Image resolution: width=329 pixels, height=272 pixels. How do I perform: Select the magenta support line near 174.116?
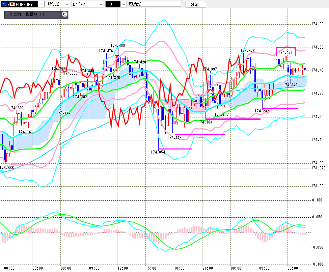pos(200,135)
